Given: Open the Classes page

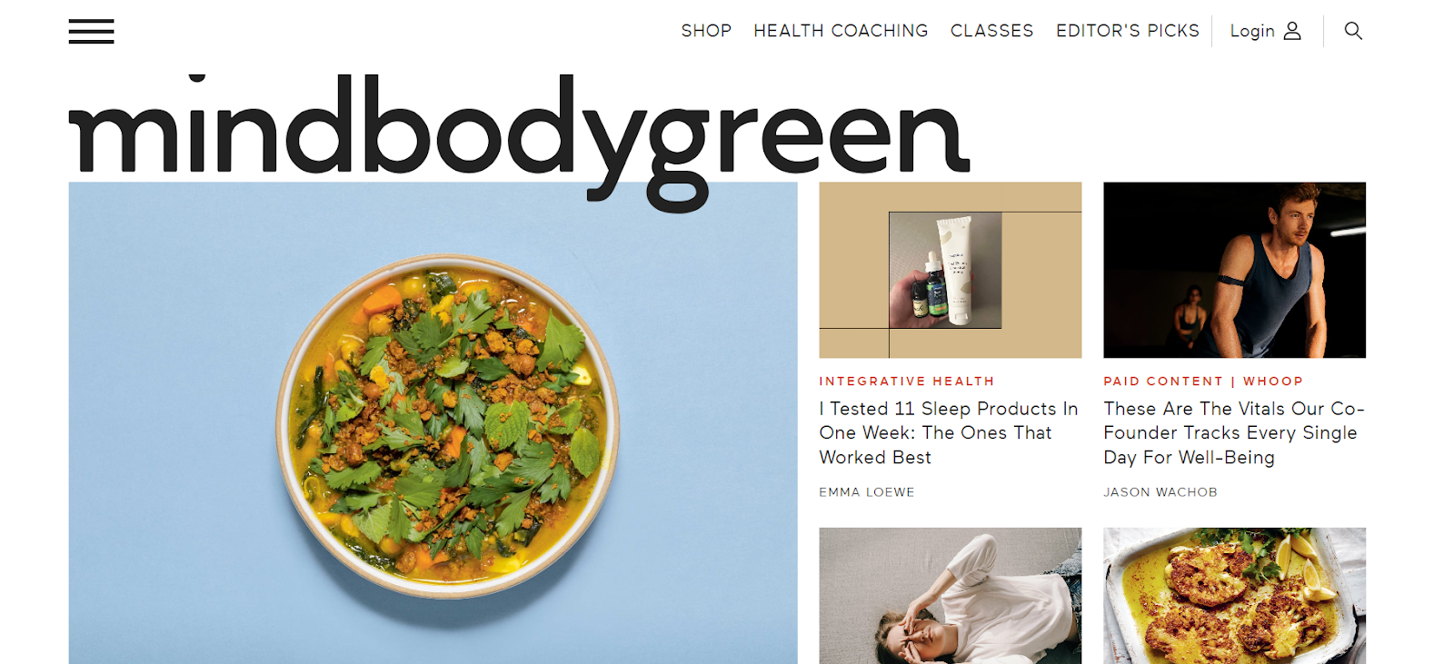Looking at the screenshot, I should click(991, 31).
